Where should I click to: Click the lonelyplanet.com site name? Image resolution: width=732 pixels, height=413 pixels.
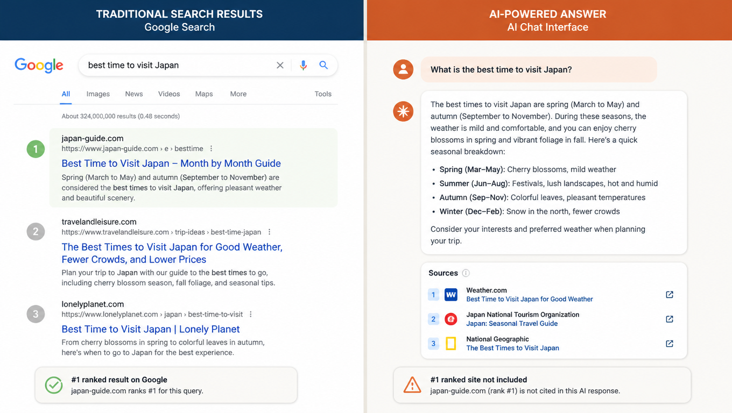tap(93, 304)
